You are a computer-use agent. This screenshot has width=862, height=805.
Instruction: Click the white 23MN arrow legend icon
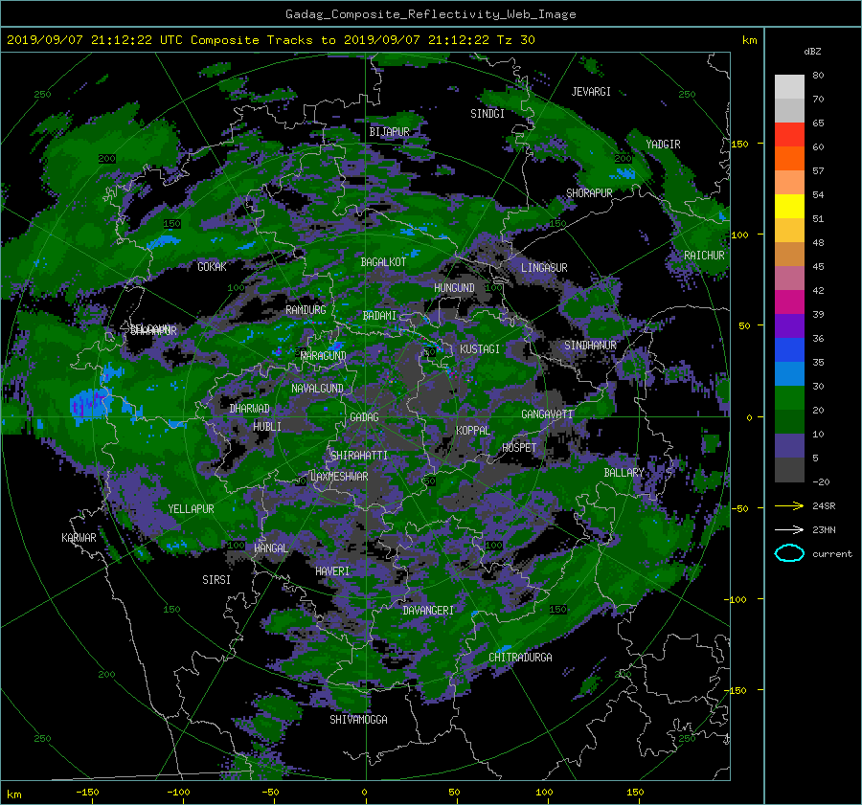[x=789, y=529]
